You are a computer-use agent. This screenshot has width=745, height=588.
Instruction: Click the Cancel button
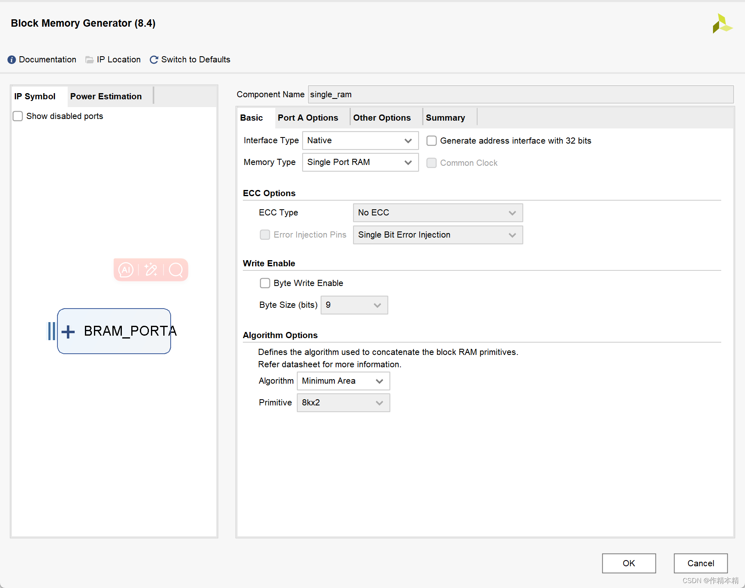[x=701, y=563]
